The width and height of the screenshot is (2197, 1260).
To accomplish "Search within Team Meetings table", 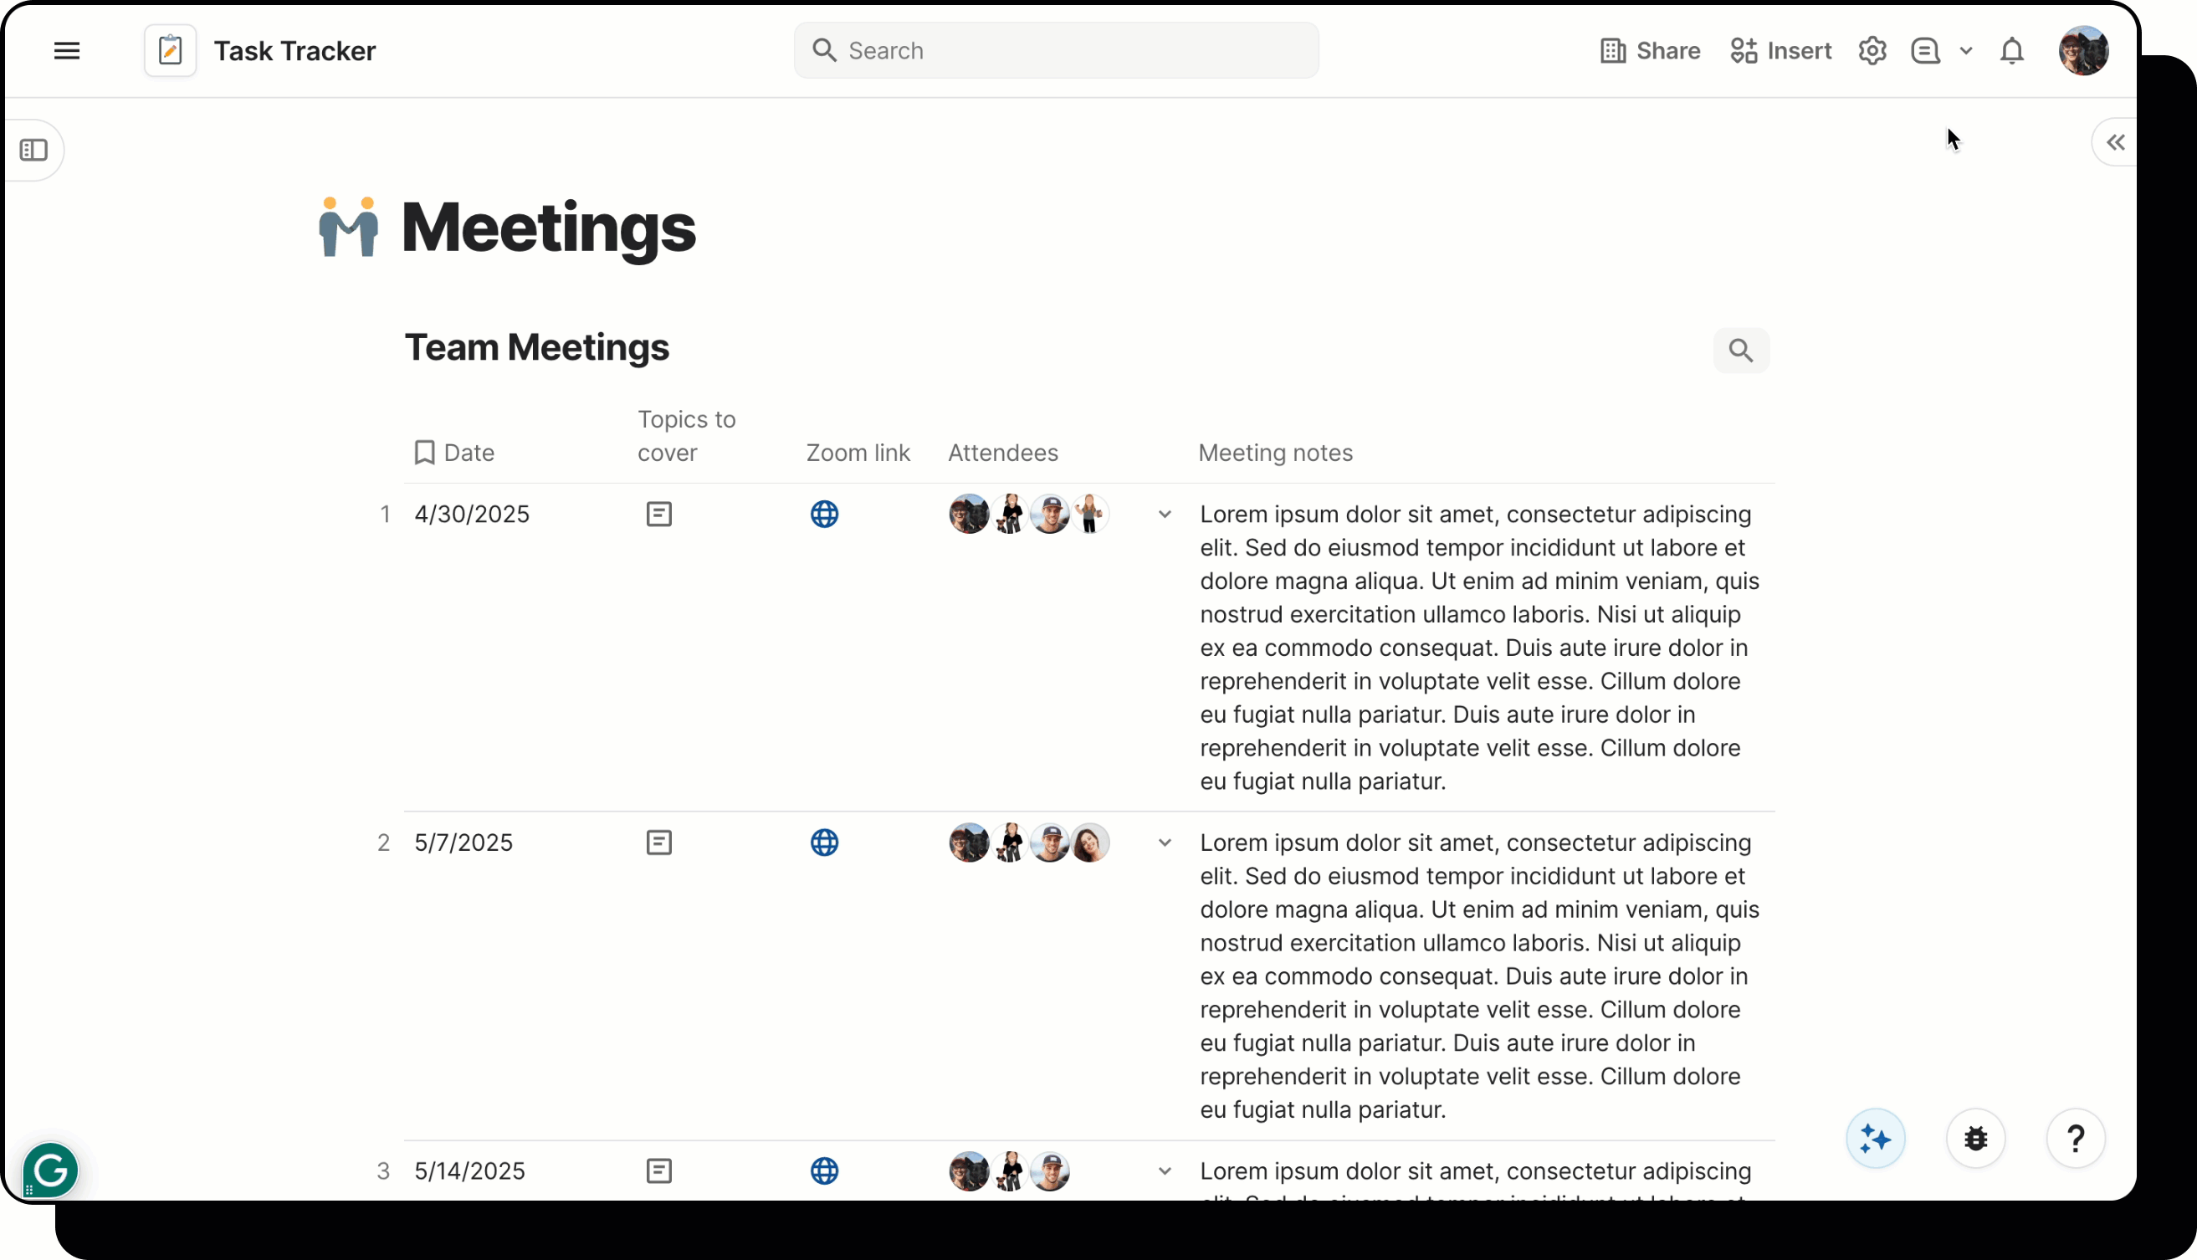I will (1740, 351).
